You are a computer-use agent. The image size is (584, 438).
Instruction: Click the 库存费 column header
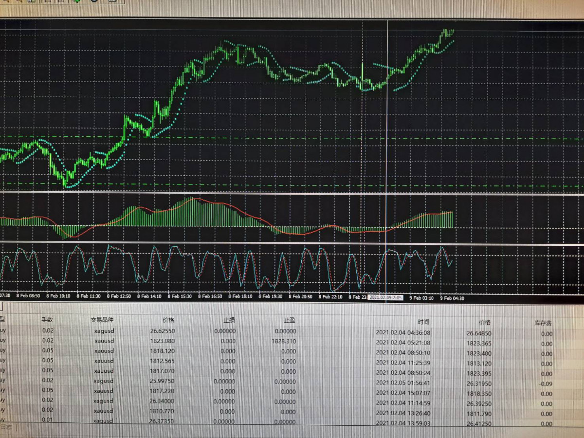pos(543,323)
